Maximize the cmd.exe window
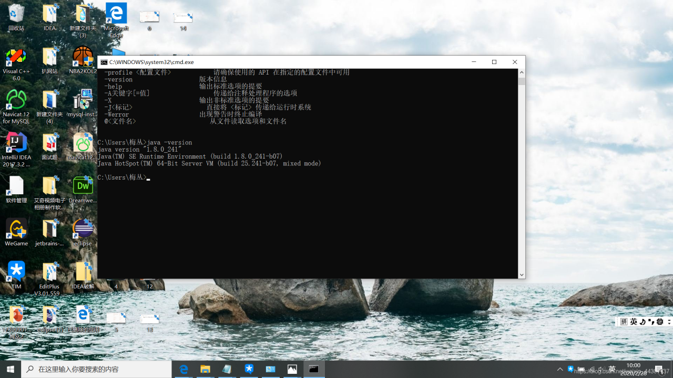This screenshot has height=378, width=673. point(494,62)
